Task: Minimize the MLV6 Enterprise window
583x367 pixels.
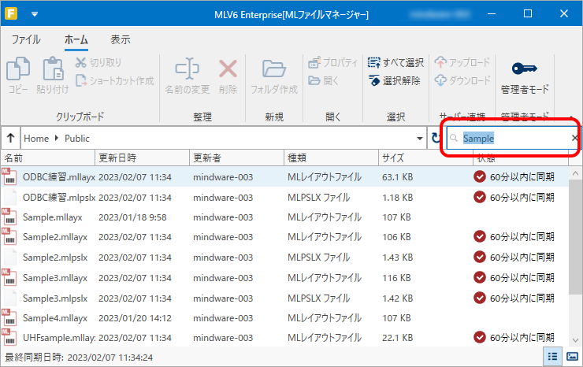Action: tap(492, 13)
